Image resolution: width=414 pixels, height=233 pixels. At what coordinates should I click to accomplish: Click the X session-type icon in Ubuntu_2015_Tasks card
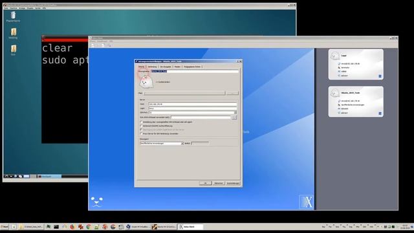coord(339,105)
